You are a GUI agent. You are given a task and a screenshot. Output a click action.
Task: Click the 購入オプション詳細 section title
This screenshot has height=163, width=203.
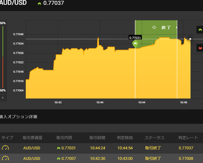pos(19,117)
